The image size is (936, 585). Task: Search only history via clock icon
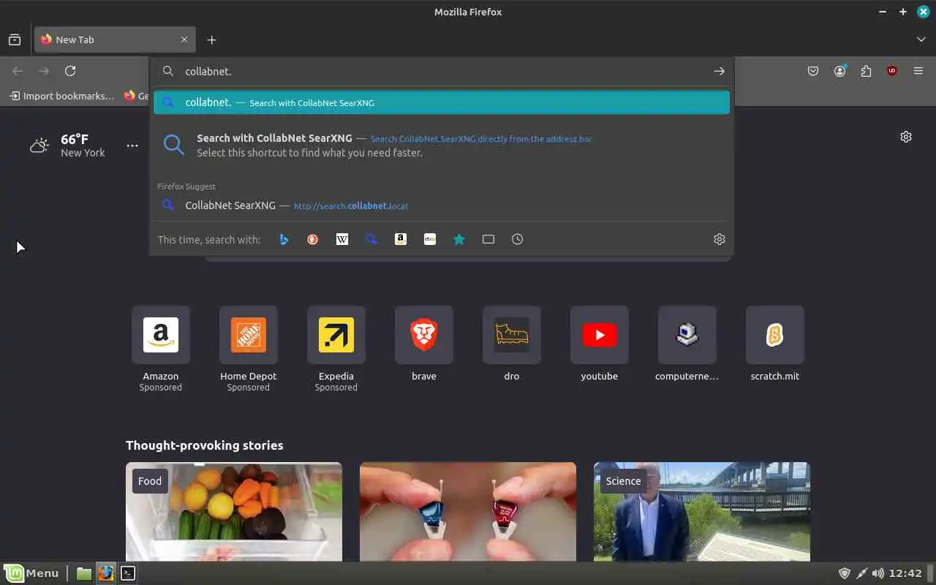click(518, 239)
